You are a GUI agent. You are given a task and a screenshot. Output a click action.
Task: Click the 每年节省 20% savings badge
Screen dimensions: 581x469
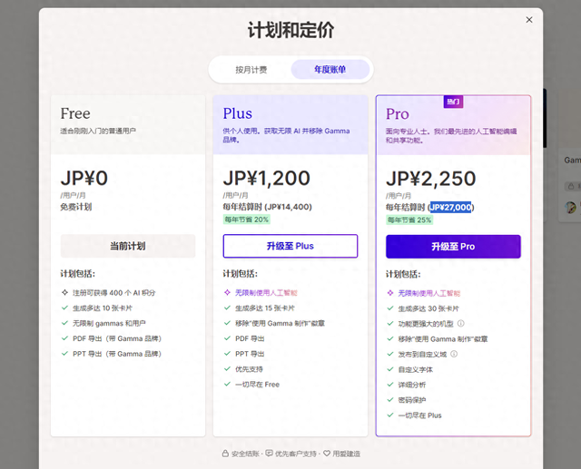246,220
